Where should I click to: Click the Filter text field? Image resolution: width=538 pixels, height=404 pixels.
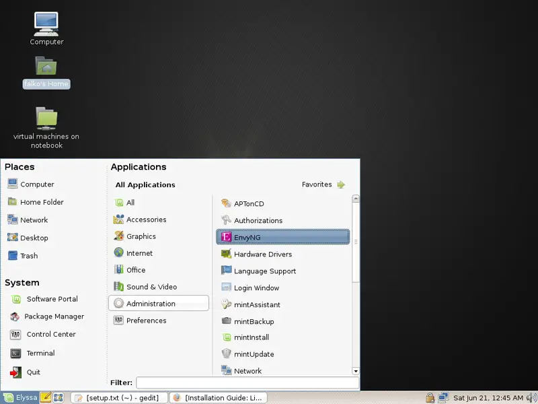click(247, 382)
